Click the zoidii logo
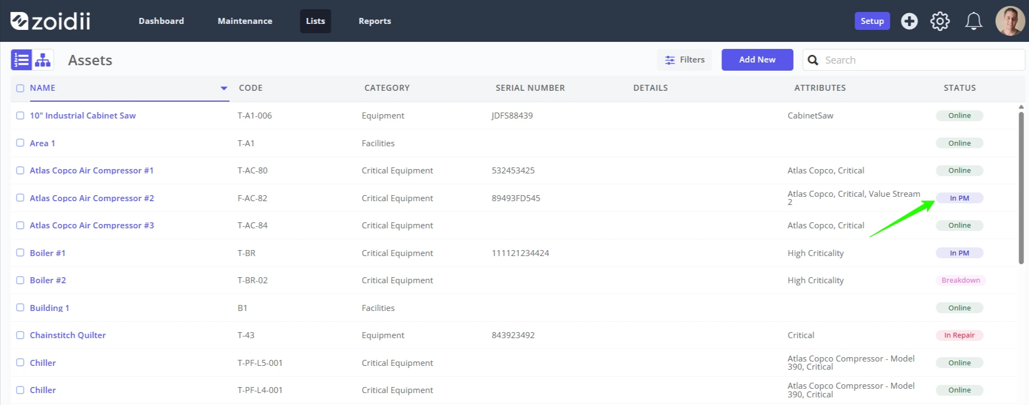Image resolution: width=1029 pixels, height=405 pixels. (x=51, y=21)
